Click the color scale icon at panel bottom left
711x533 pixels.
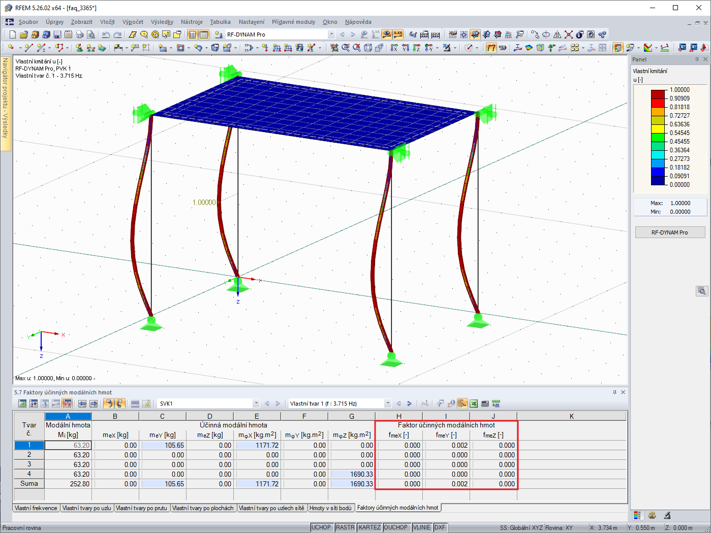[637, 515]
